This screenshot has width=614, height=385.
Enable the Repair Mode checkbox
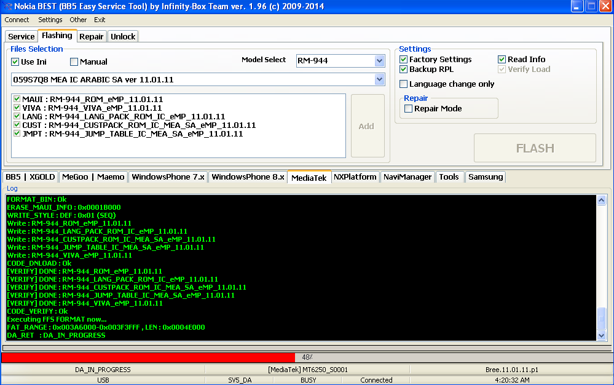pos(409,109)
